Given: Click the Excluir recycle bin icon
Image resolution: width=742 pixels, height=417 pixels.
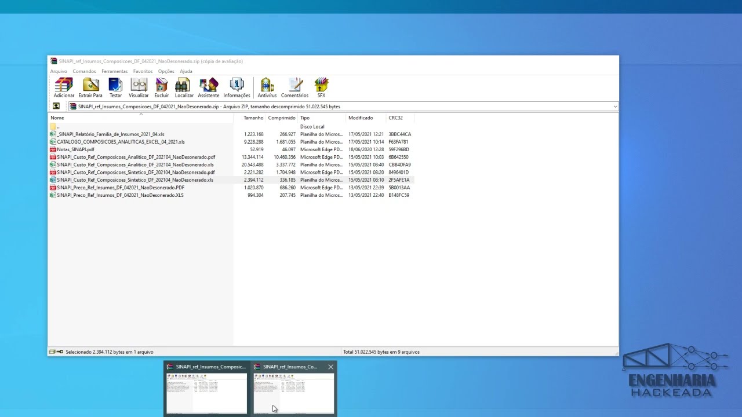Looking at the screenshot, I should pyautogui.click(x=162, y=87).
